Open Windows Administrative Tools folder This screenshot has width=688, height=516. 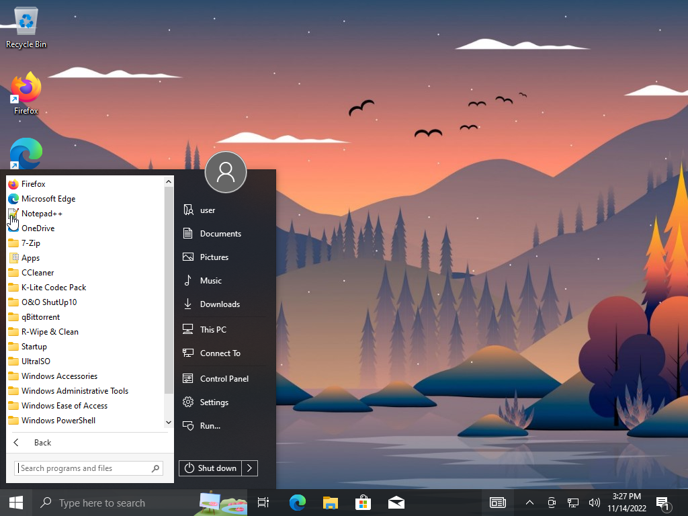tap(85, 391)
